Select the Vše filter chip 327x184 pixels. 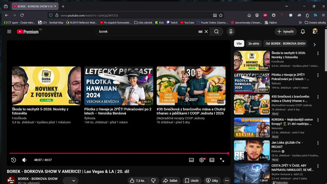(239, 43)
